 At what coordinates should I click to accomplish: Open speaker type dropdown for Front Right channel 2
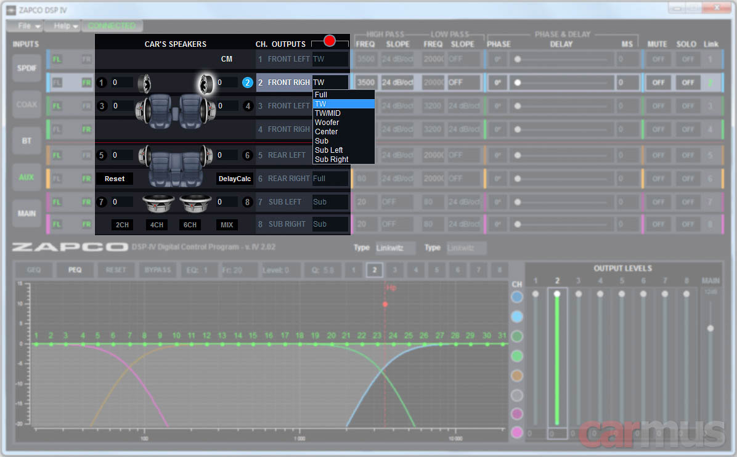tap(330, 83)
